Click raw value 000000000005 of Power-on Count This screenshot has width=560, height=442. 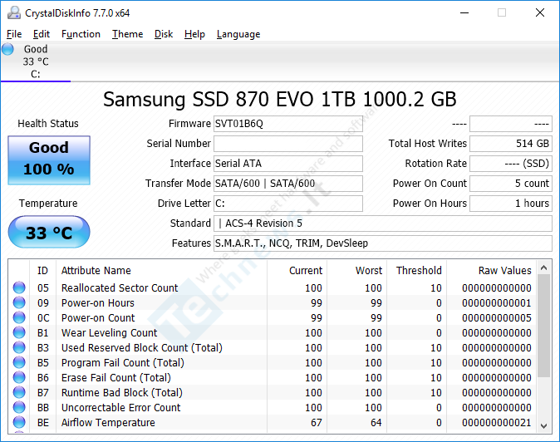coord(496,317)
